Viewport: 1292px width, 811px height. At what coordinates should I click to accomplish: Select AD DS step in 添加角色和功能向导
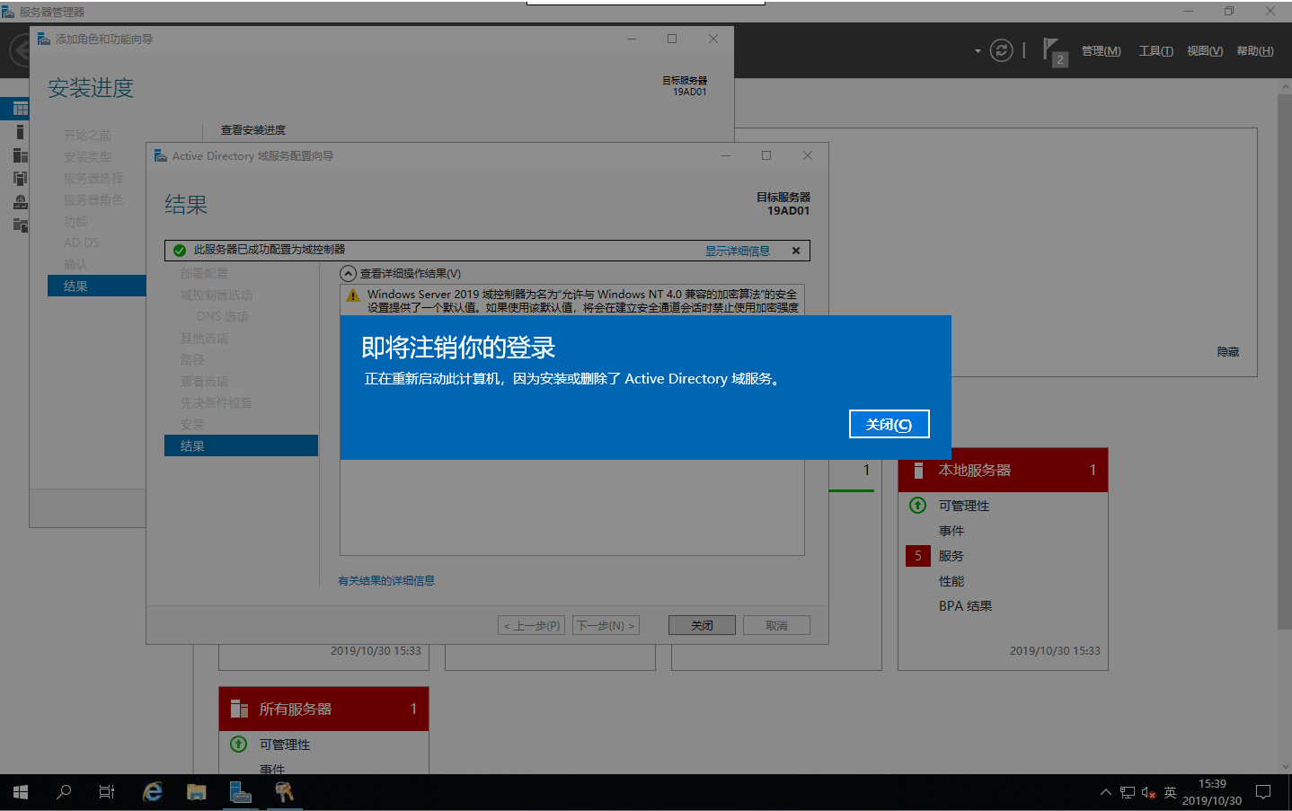click(81, 242)
